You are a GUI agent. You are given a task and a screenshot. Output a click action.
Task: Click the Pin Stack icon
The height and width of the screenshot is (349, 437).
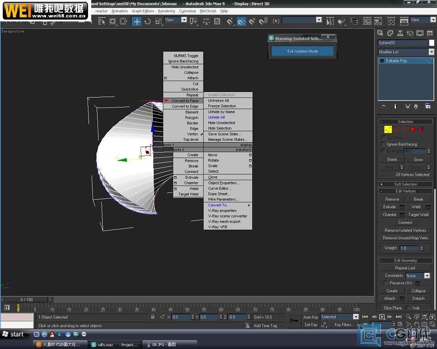[384, 106]
